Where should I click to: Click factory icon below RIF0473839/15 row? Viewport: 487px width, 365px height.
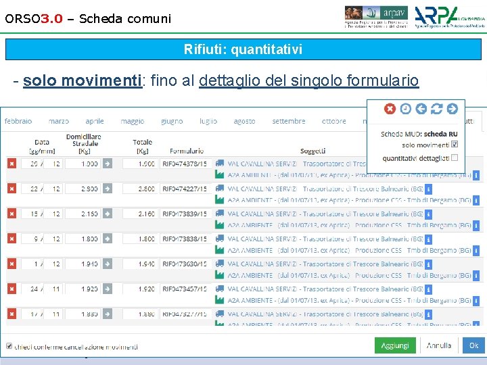219,224
